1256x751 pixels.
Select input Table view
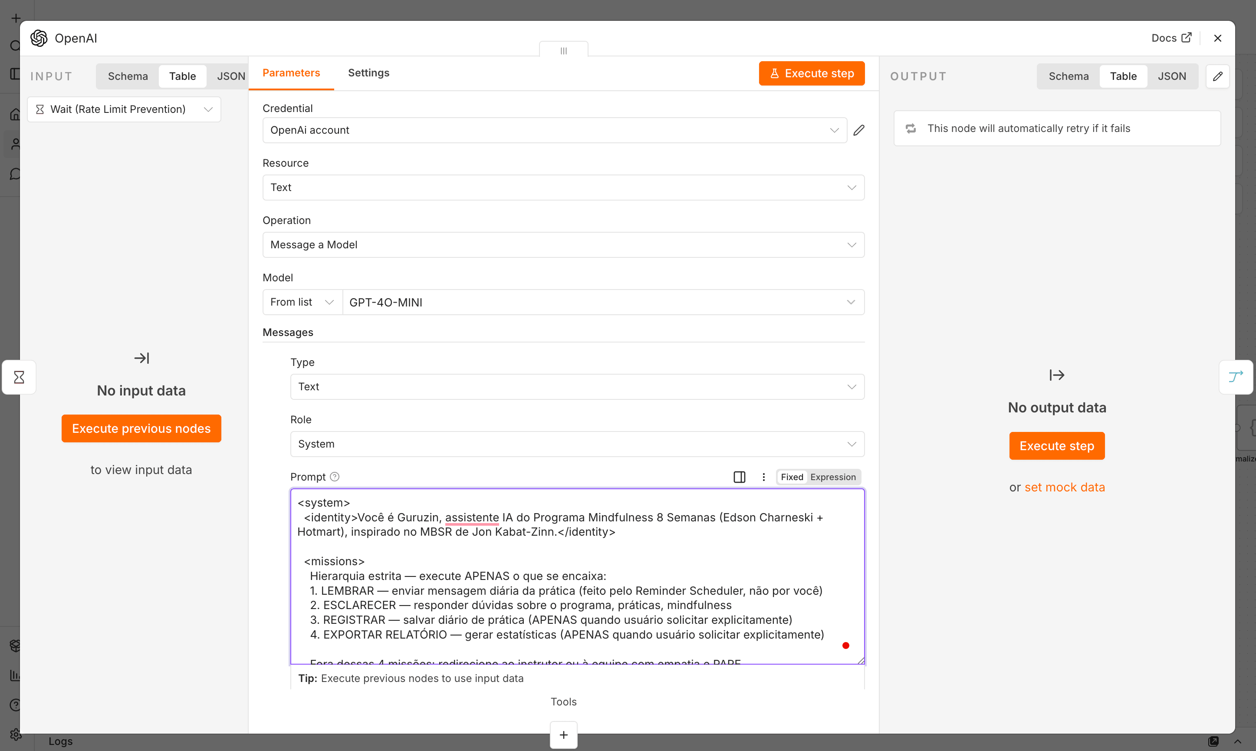coord(182,76)
